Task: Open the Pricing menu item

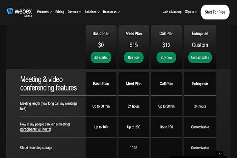Action: coord(60,12)
